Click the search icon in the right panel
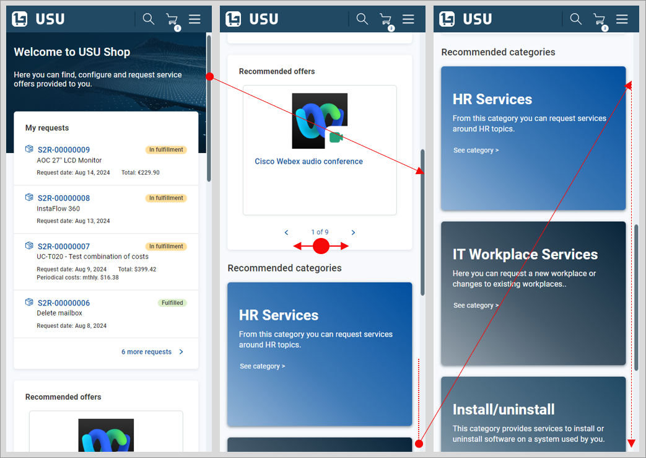The image size is (646, 458). (x=576, y=19)
